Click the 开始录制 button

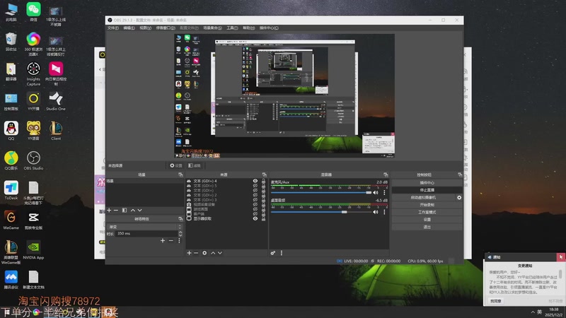pyautogui.click(x=427, y=205)
